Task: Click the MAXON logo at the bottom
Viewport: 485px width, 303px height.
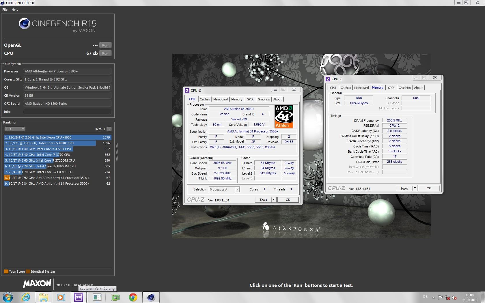Action: click(37, 283)
